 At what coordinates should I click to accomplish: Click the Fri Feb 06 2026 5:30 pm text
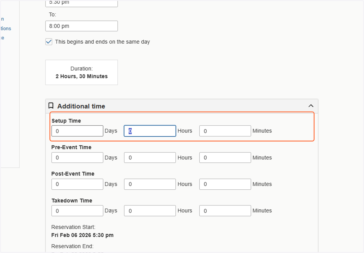click(x=83, y=235)
